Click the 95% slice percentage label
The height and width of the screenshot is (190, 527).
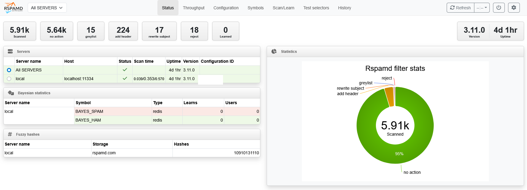click(x=399, y=154)
